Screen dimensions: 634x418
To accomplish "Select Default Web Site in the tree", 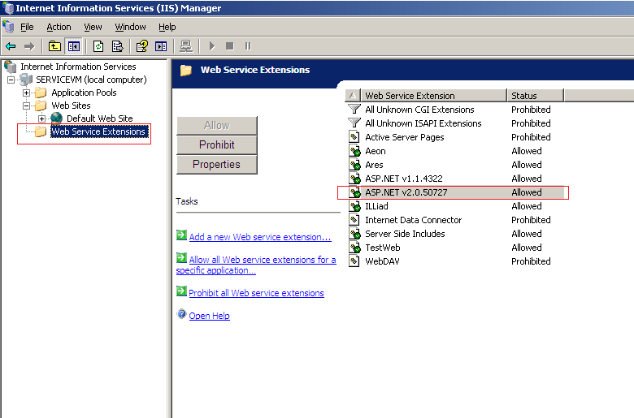I will (x=100, y=119).
